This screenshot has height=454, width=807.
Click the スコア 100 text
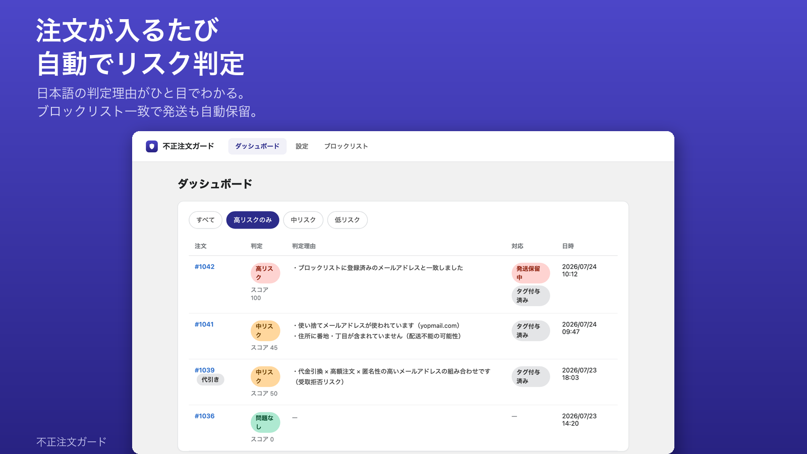tap(260, 294)
